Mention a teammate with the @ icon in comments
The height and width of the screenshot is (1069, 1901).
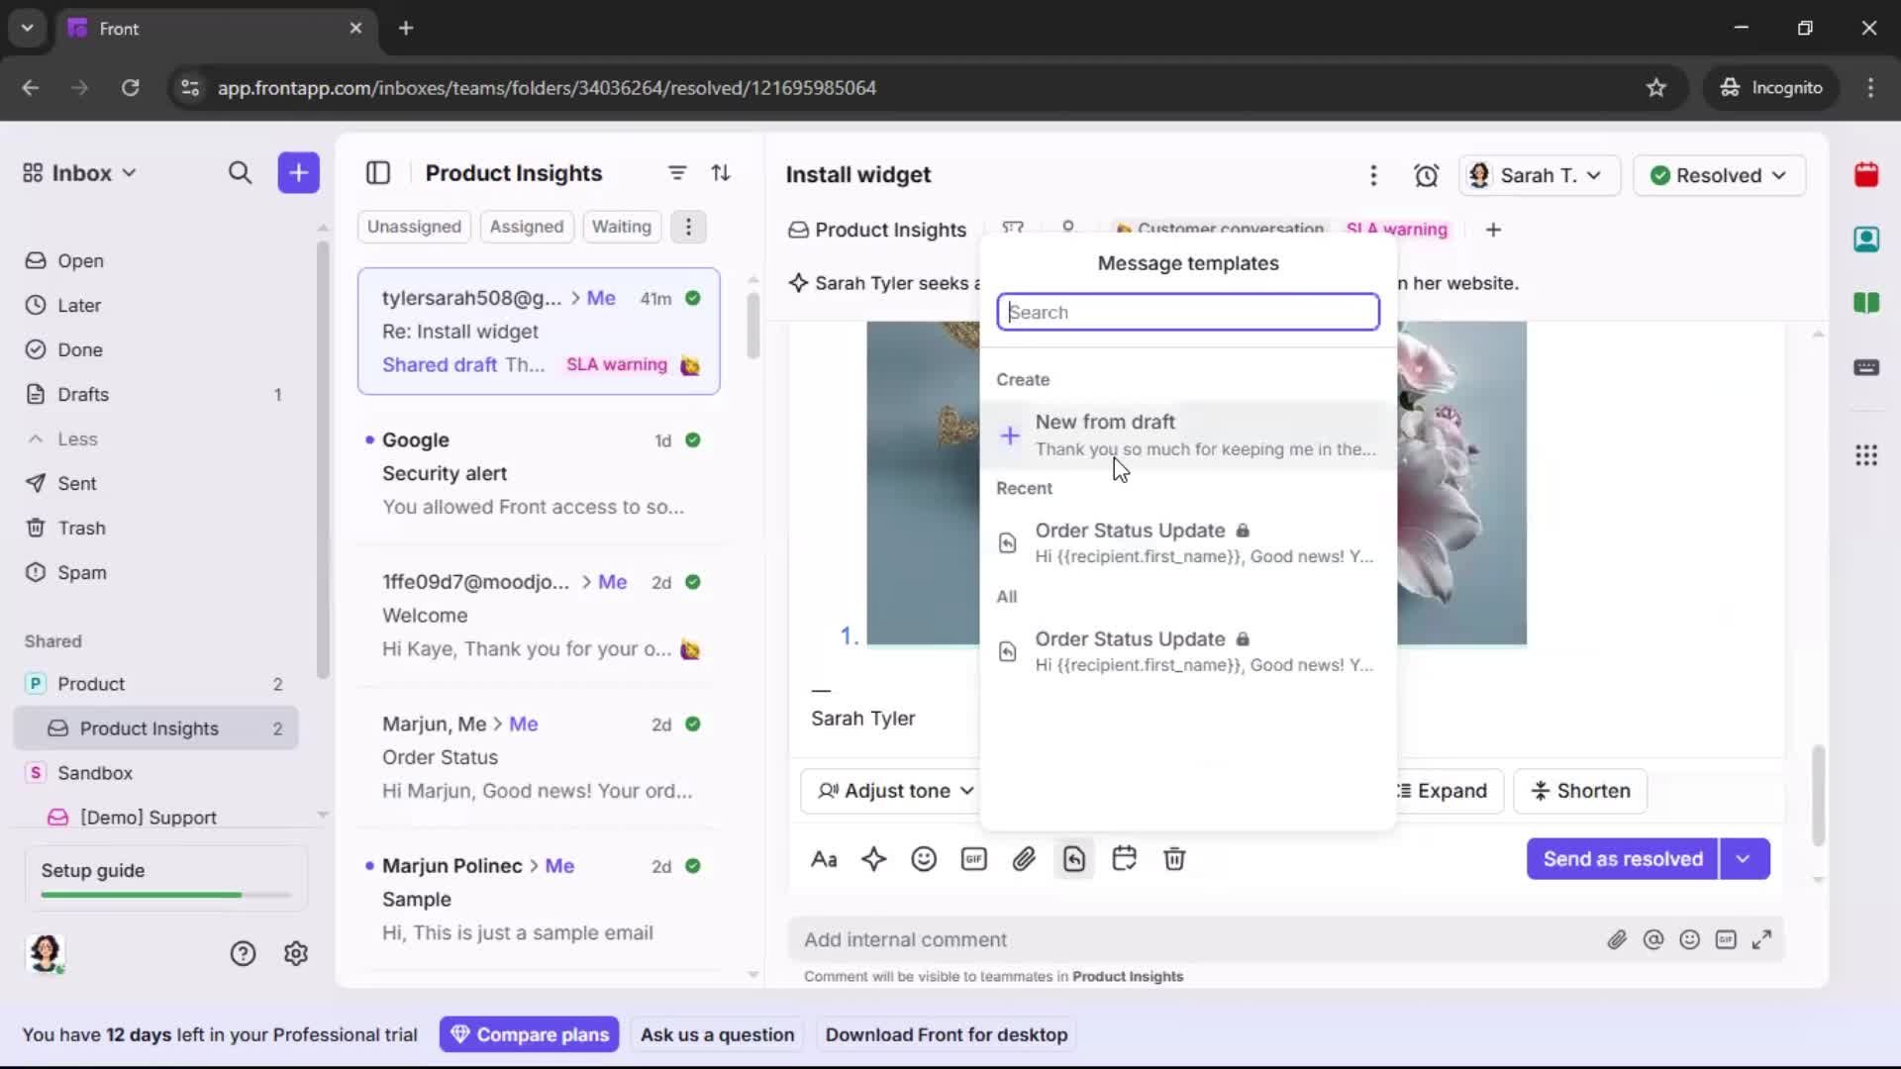[1654, 939]
